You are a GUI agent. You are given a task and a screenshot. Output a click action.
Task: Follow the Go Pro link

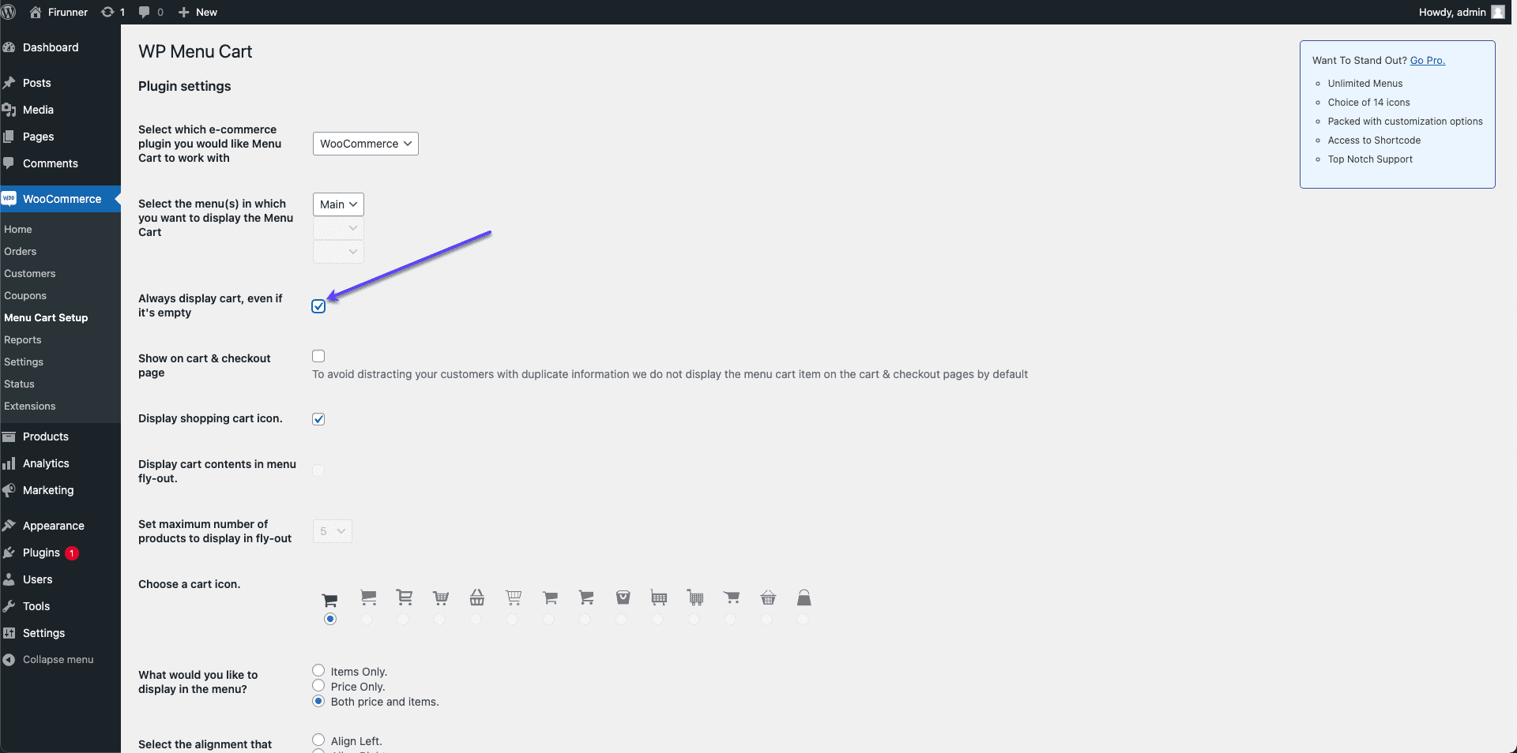coord(1427,60)
